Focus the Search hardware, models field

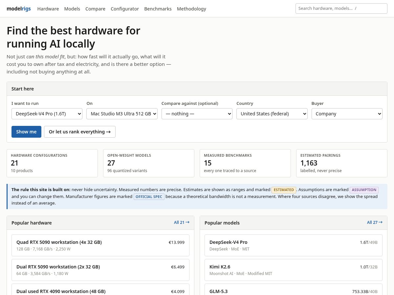click(x=341, y=9)
